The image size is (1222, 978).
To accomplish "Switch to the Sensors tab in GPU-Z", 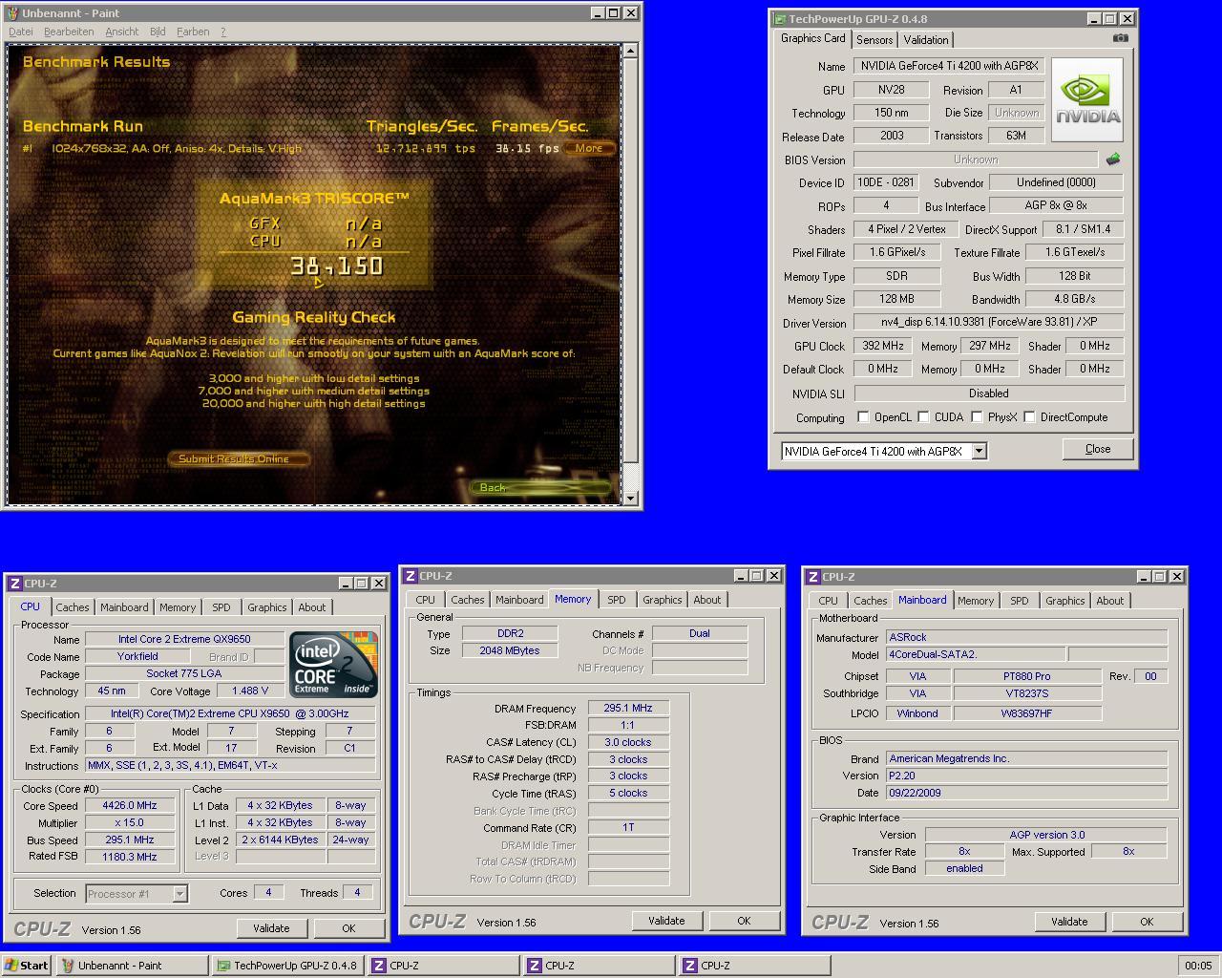I will pyautogui.click(x=874, y=40).
